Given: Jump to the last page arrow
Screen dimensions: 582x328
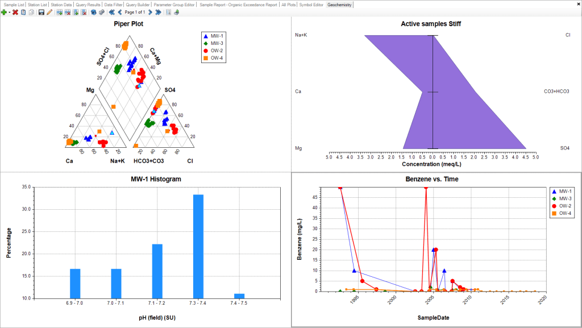Looking at the screenshot, I should pyautogui.click(x=157, y=12).
